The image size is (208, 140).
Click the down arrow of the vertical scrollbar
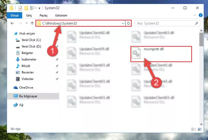click(201, 124)
